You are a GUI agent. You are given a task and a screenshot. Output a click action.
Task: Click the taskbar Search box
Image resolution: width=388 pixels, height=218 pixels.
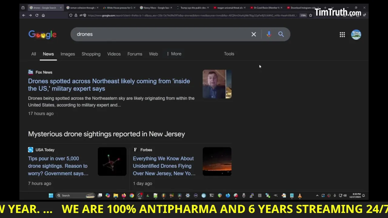coord(76,196)
